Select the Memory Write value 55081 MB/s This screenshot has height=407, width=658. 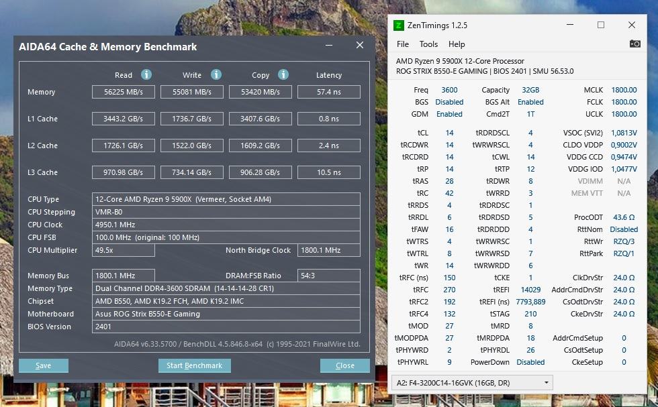coord(192,92)
